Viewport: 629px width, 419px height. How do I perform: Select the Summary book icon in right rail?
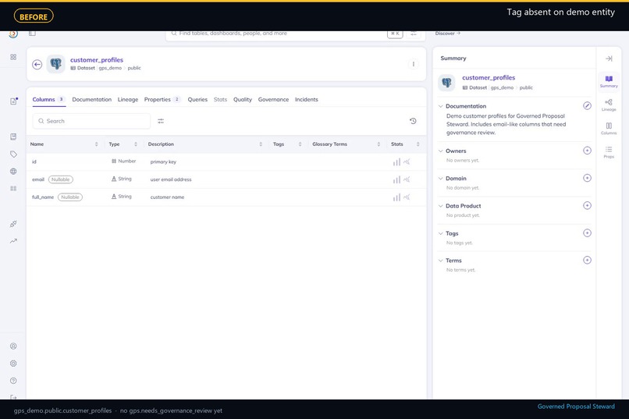[609, 81]
